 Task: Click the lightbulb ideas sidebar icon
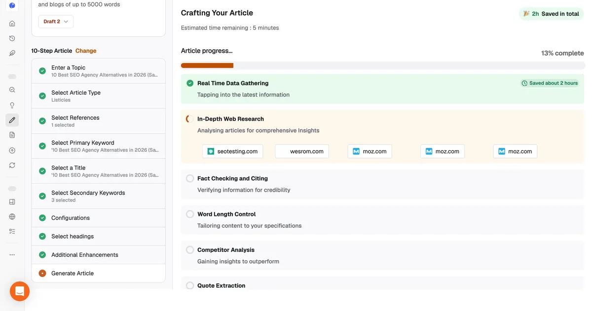(12, 105)
